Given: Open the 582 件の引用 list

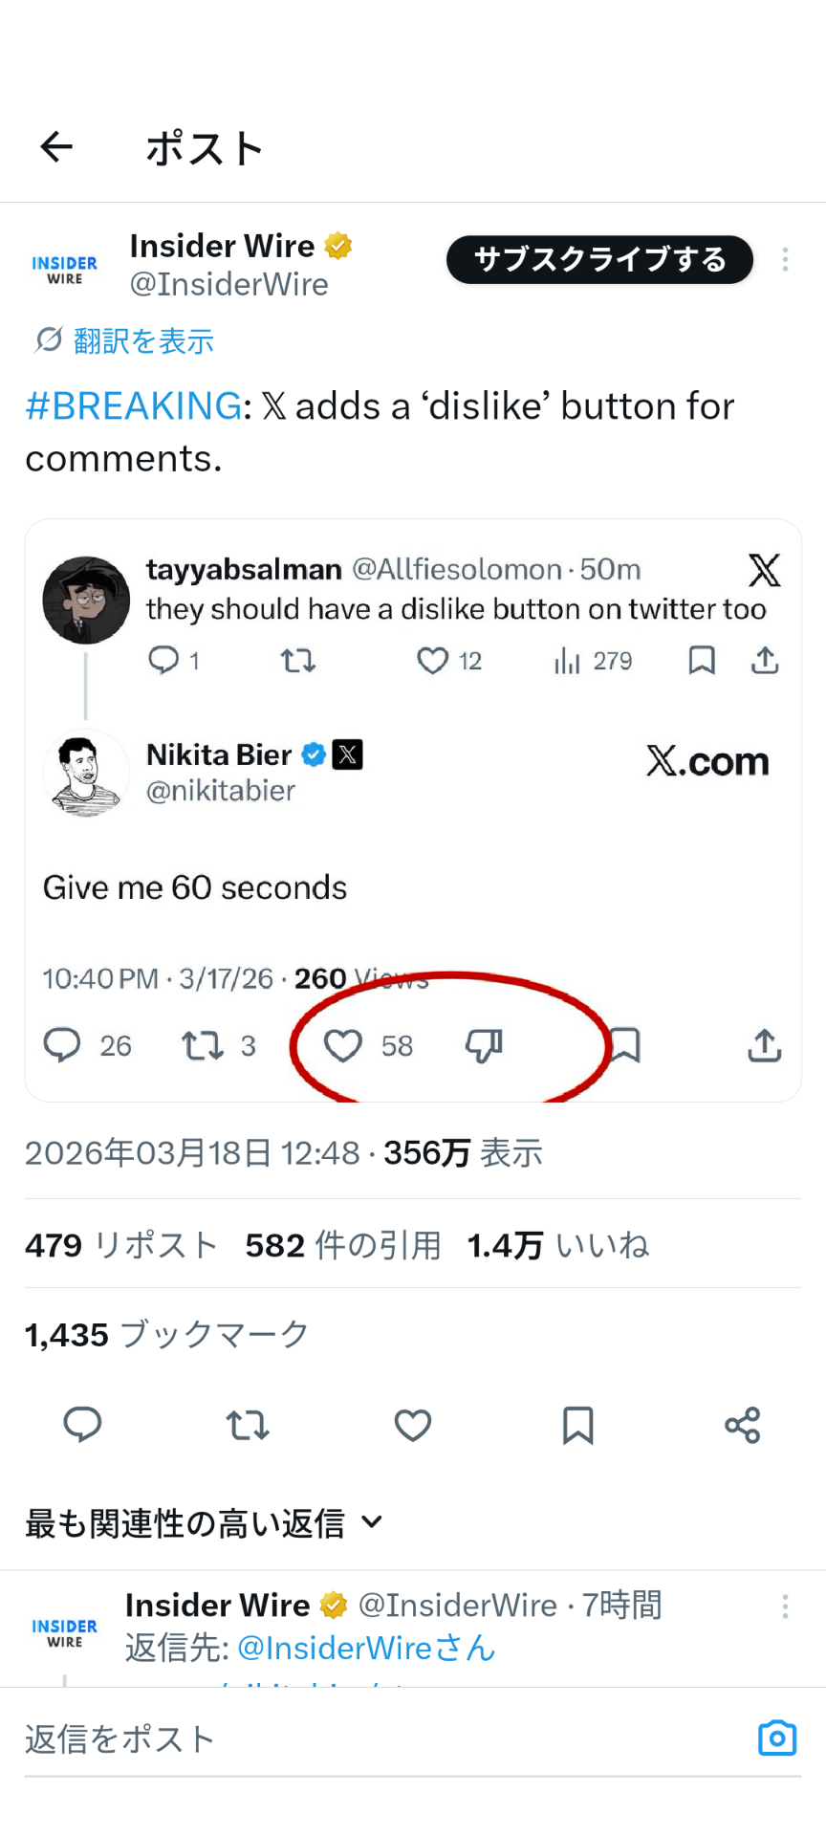Looking at the screenshot, I should point(343,1245).
